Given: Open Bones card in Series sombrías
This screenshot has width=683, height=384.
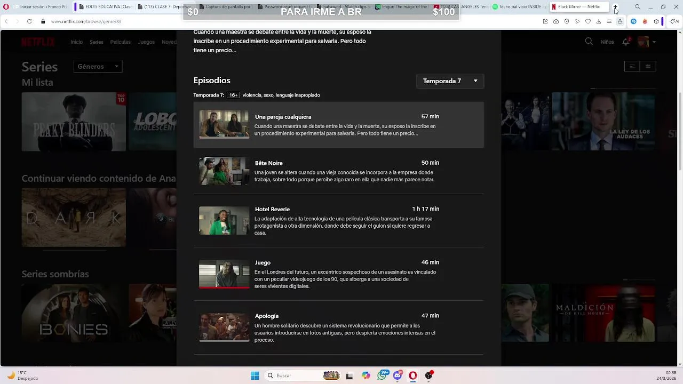Looking at the screenshot, I should [74, 313].
